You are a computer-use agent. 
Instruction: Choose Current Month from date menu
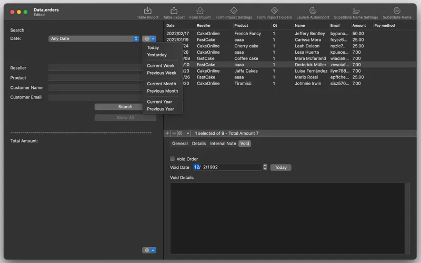[x=162, y=84]
